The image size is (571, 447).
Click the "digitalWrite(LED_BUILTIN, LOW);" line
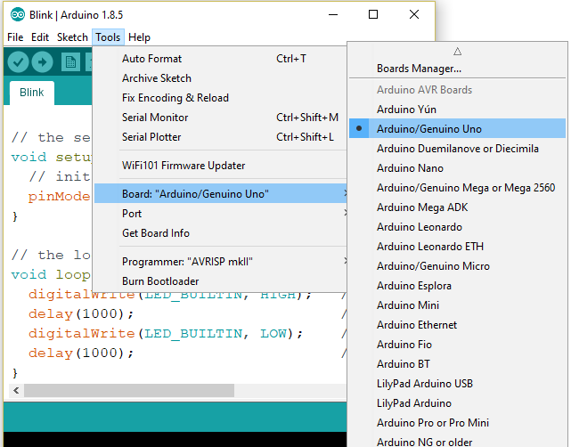(166, 333)
